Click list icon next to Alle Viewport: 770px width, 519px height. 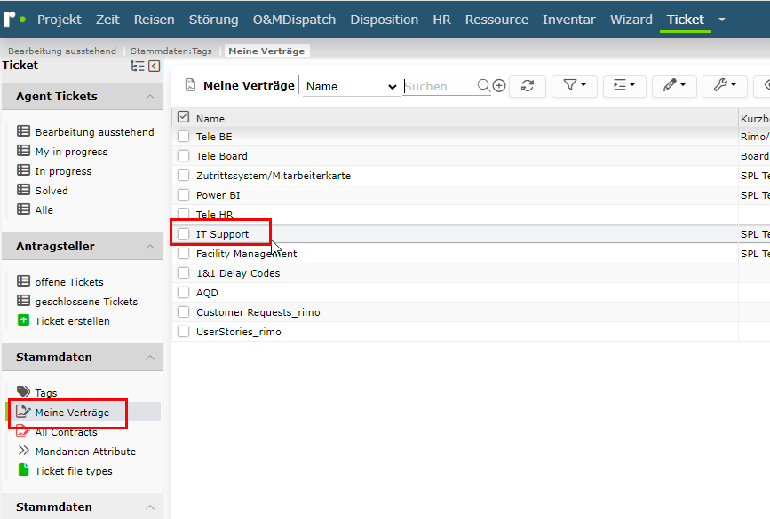[23, 209]
